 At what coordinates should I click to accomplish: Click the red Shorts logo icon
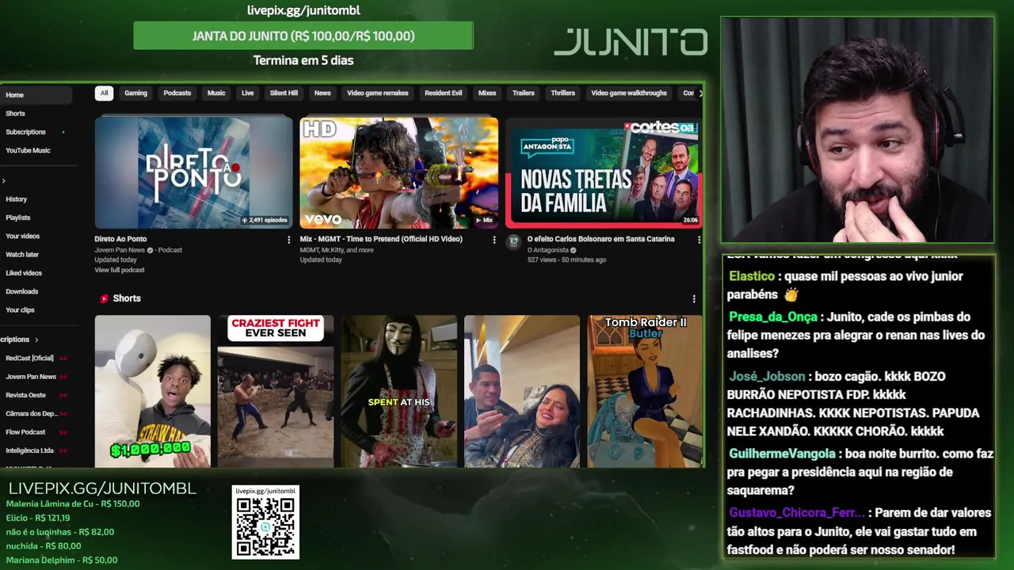coord(104,298)
